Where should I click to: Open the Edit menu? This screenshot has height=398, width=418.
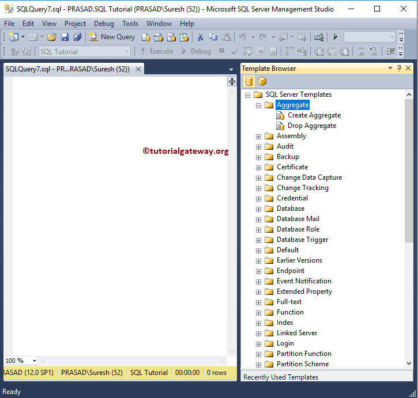(x=28, y=24)
